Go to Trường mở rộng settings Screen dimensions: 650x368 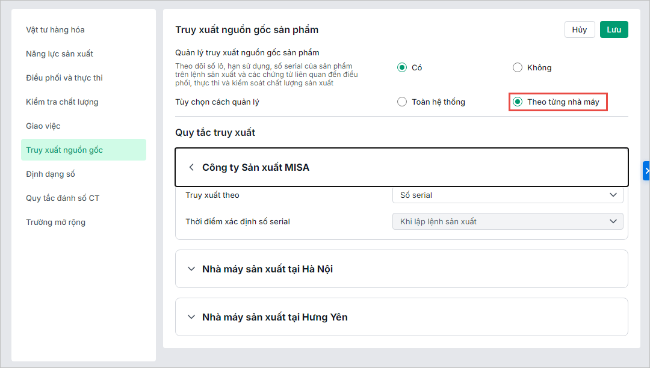[56, 222]
